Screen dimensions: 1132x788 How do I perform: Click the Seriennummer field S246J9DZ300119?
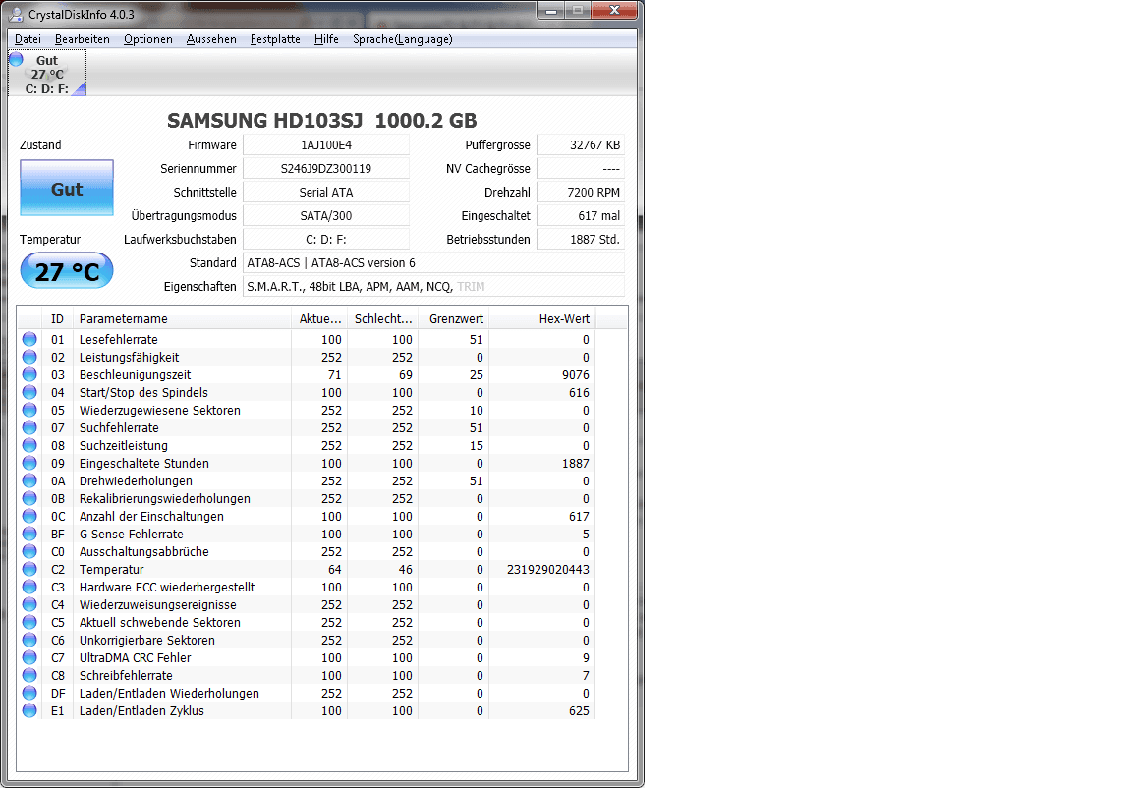[x=326, y=168]
